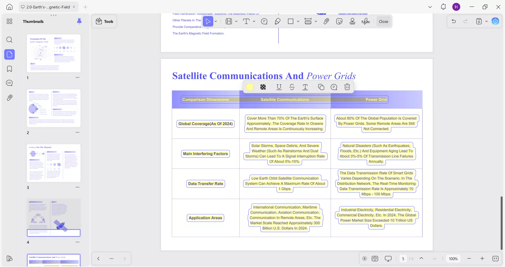The height and width of the screenshot is (267, 505).
Task: Open the signature tool
Action: pyautogui.click(x=366, y=22)
